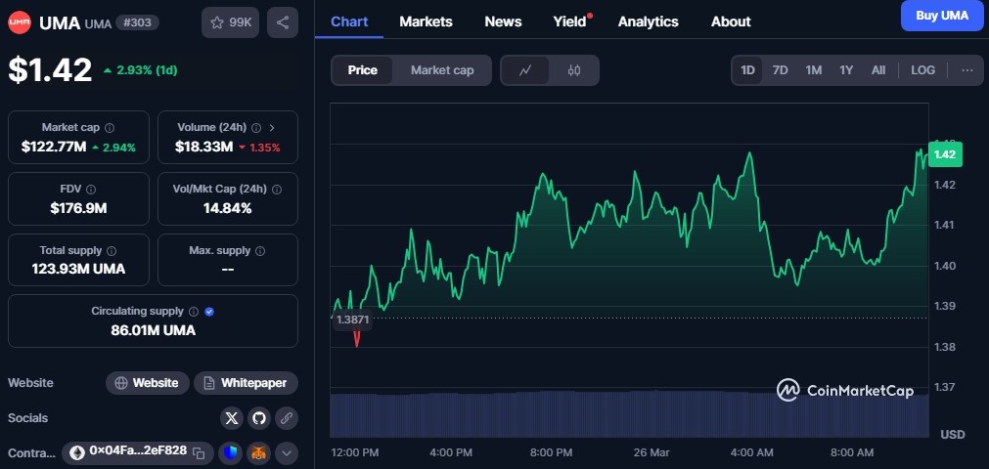Click the 26 Mar date axis label
Viewport: 989px width, 469px height.
651,452
